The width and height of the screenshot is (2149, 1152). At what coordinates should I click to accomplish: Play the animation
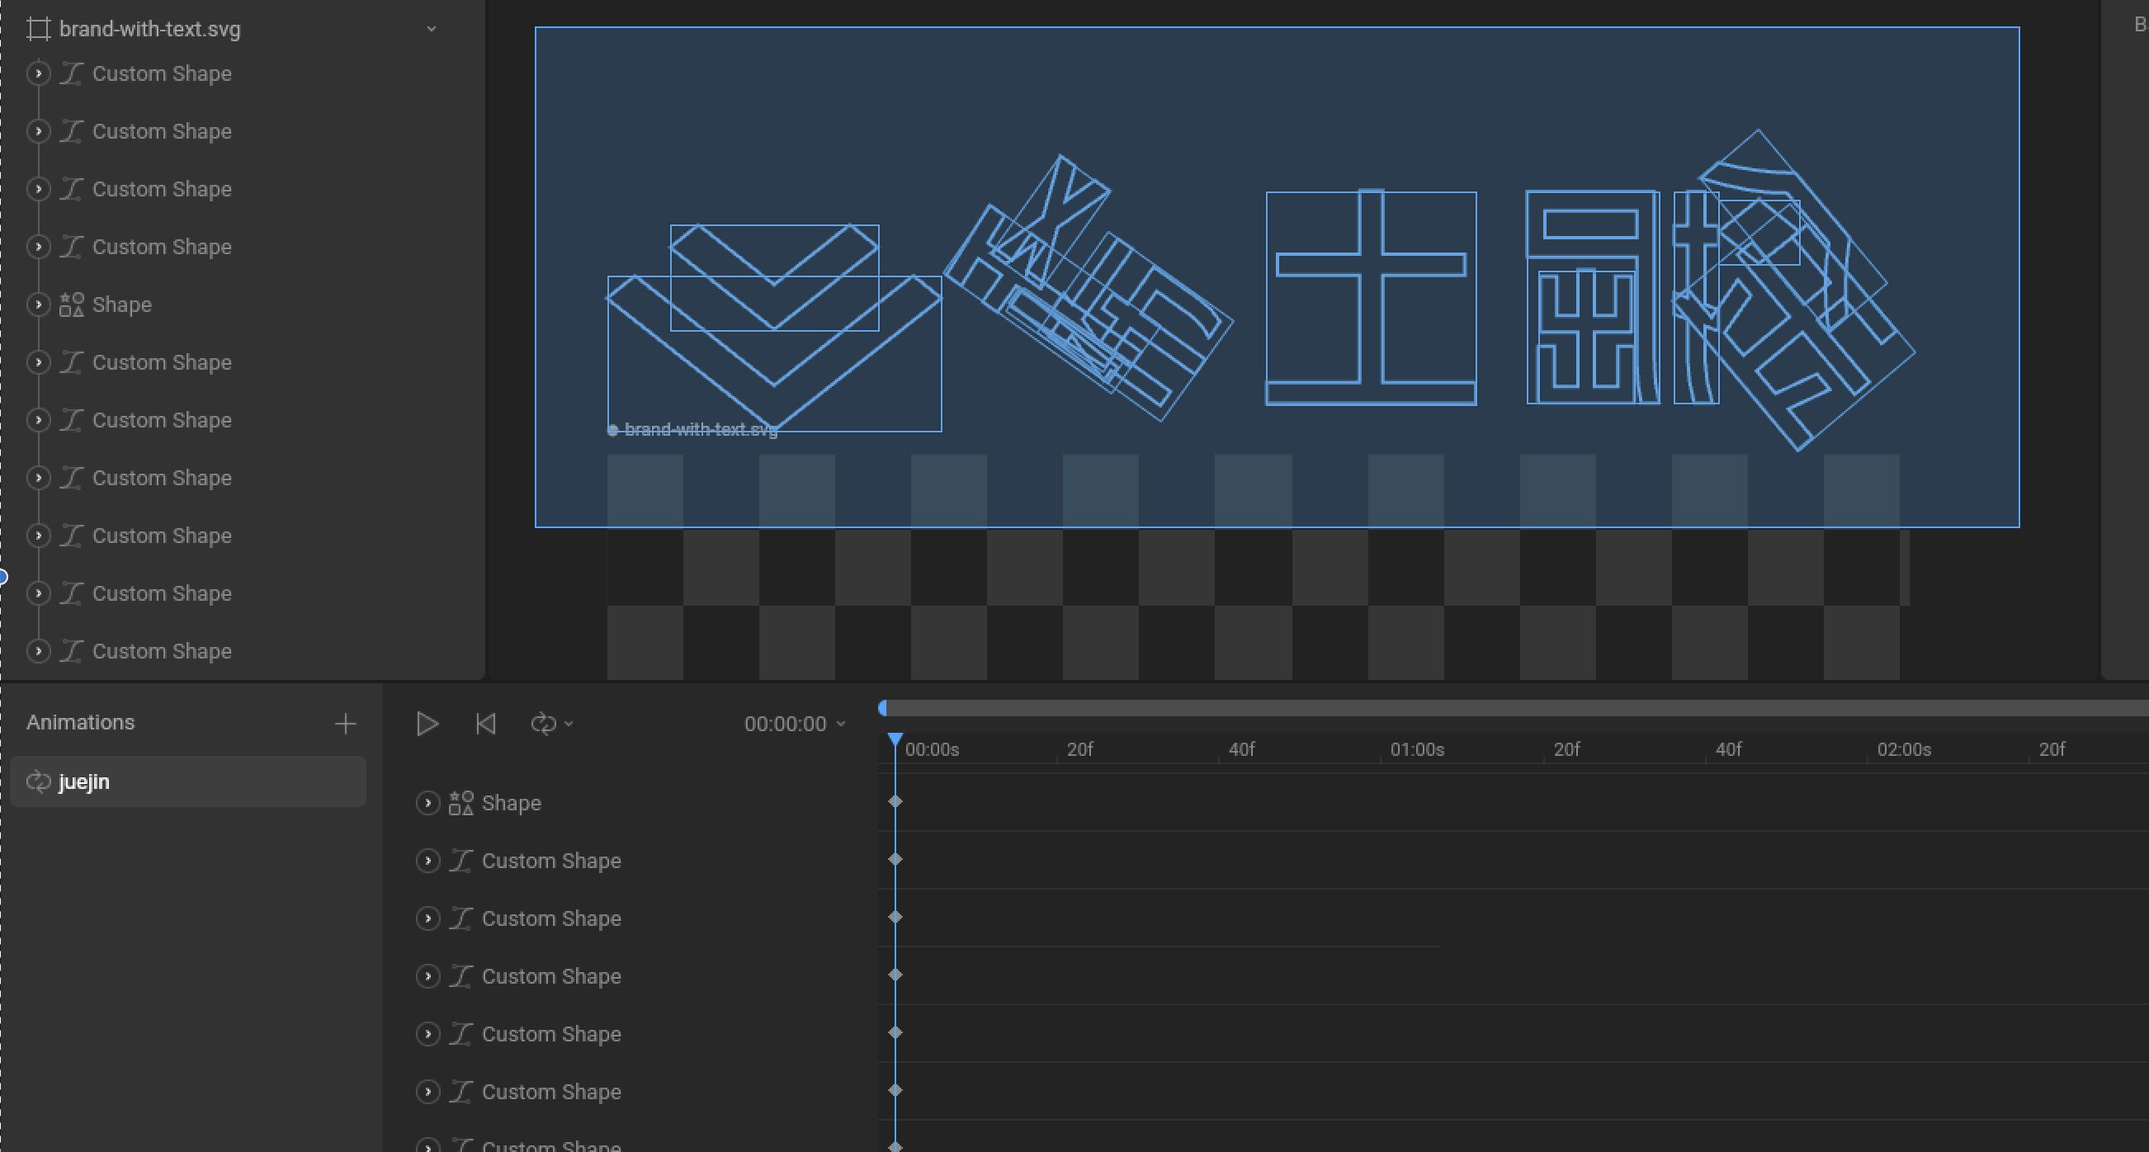tap(427, 723)
